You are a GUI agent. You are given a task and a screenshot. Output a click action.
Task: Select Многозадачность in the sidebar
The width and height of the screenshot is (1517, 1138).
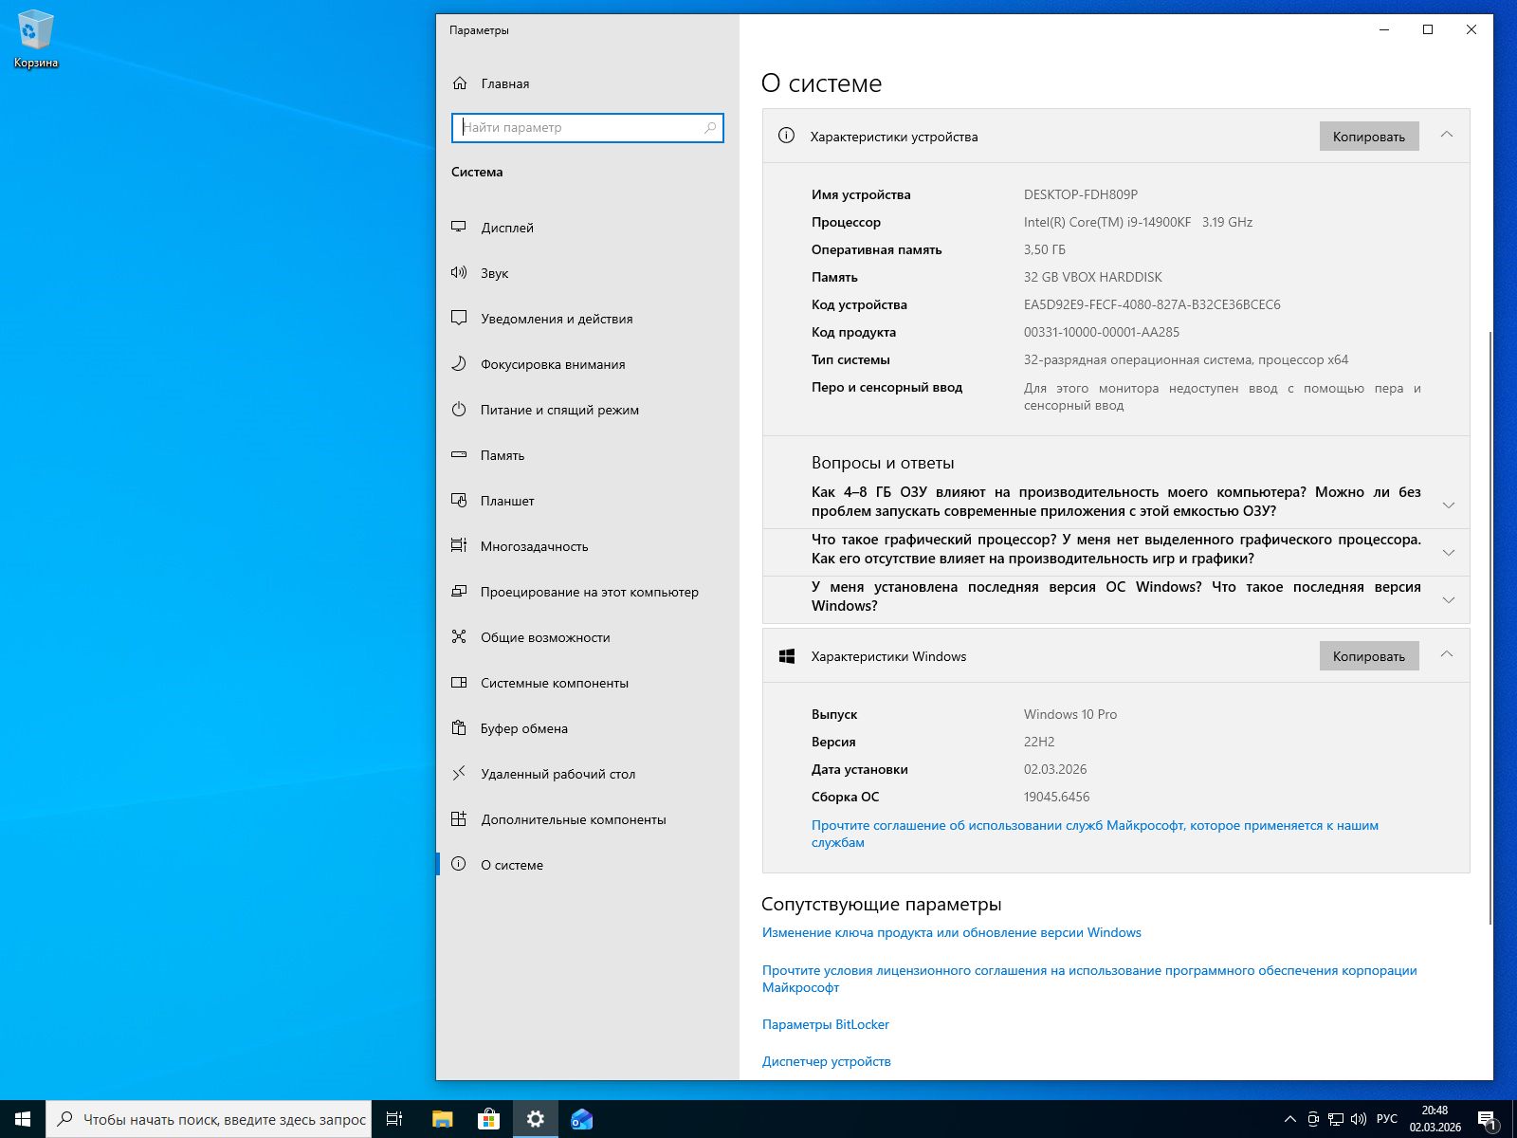[536, 546]
